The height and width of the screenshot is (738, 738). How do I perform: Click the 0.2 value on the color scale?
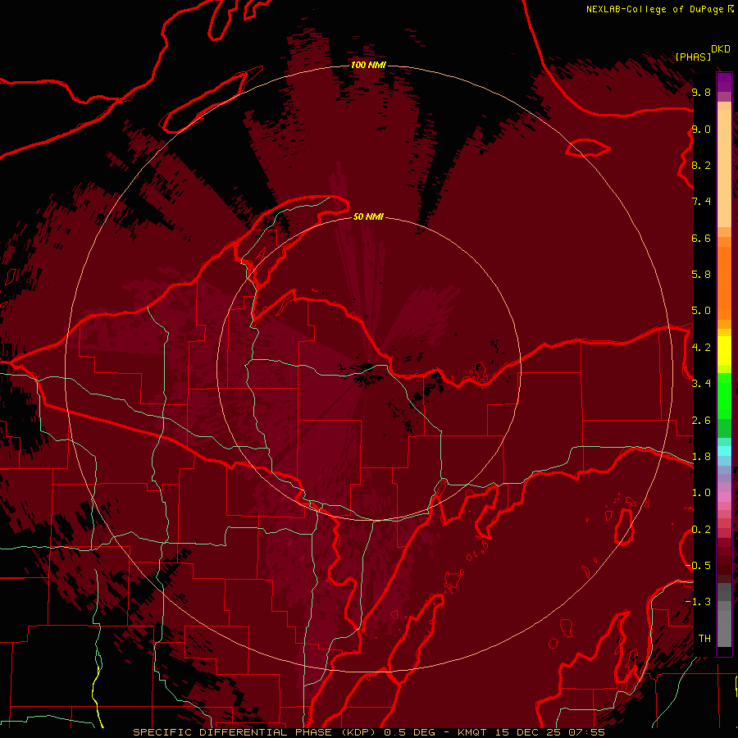click(x=701, y=530)
